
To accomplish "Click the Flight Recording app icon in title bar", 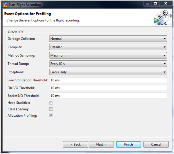I will 5,5.
